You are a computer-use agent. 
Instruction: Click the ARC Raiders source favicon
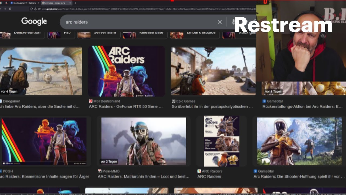(x=199, y=171)
